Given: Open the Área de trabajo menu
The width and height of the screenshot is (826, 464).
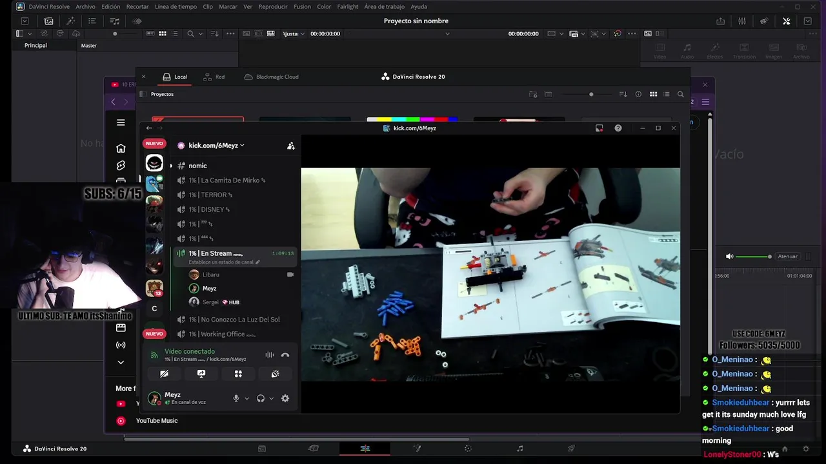Looking at the screenshot, I should pos(384,6).
